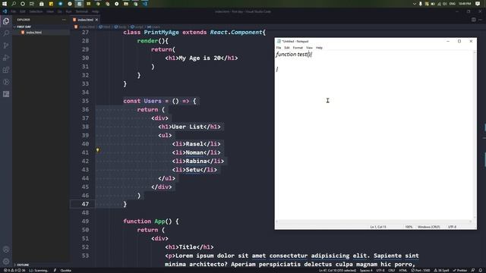Open the Notepad Help menu
The height and width of the screenshot is (273, 486).
(319, 48)
